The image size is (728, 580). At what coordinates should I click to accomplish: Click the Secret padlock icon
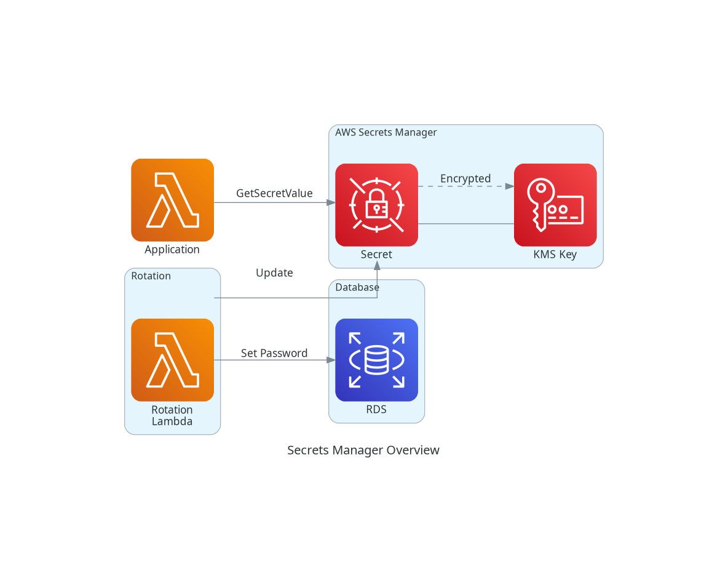click(376, 205)
